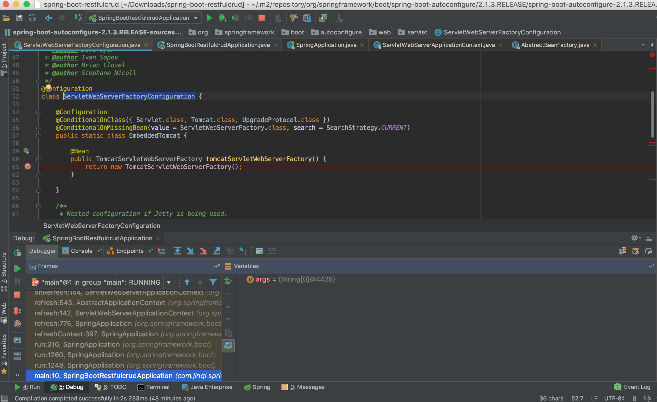Navigate back with the blue left arrow
657x402 pixels.
[49, 18]
